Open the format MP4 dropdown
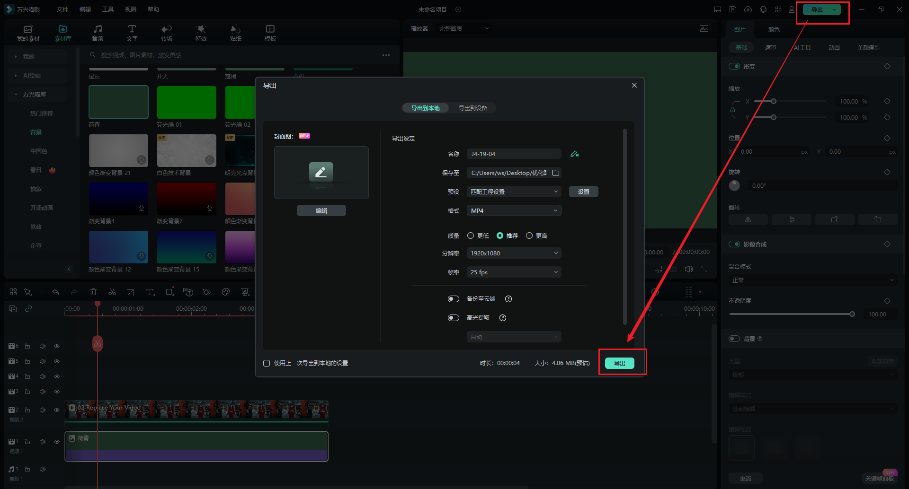The height and width of the screenshot is (489, 909). (x=514, y=210)
